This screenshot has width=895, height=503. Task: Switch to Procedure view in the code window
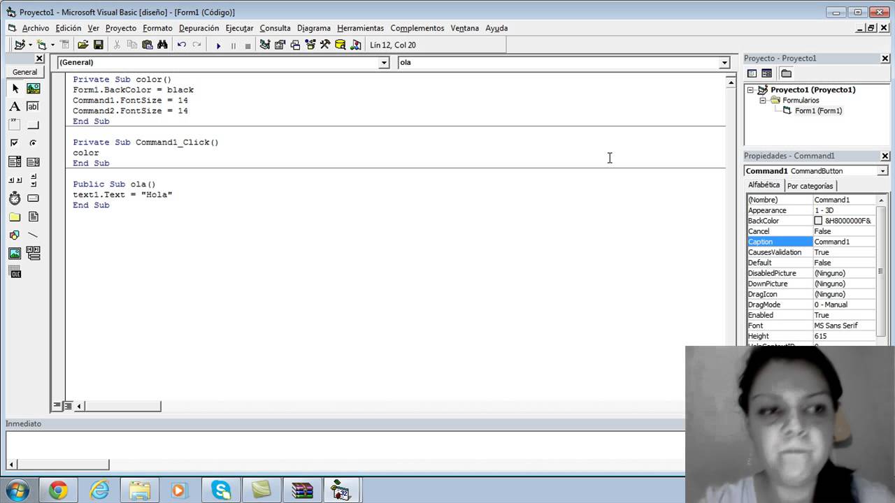[x=57, y=406]
